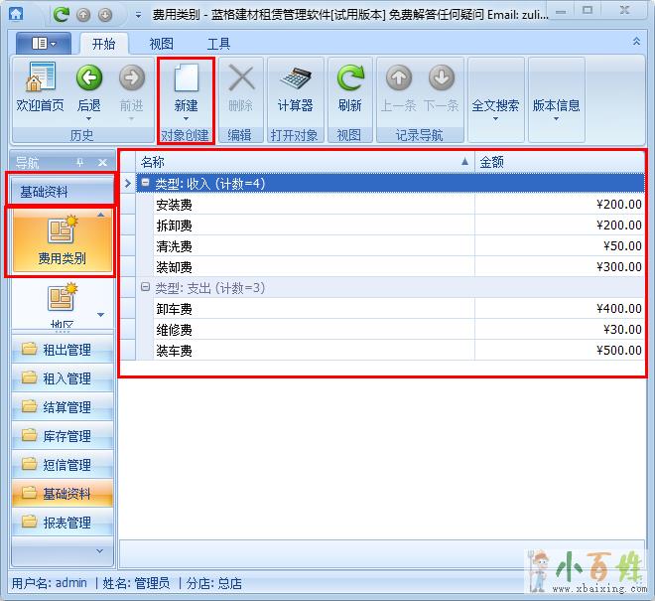Click the 基础资料 header in navigation panel
The image size is (655, 601).
62,192
